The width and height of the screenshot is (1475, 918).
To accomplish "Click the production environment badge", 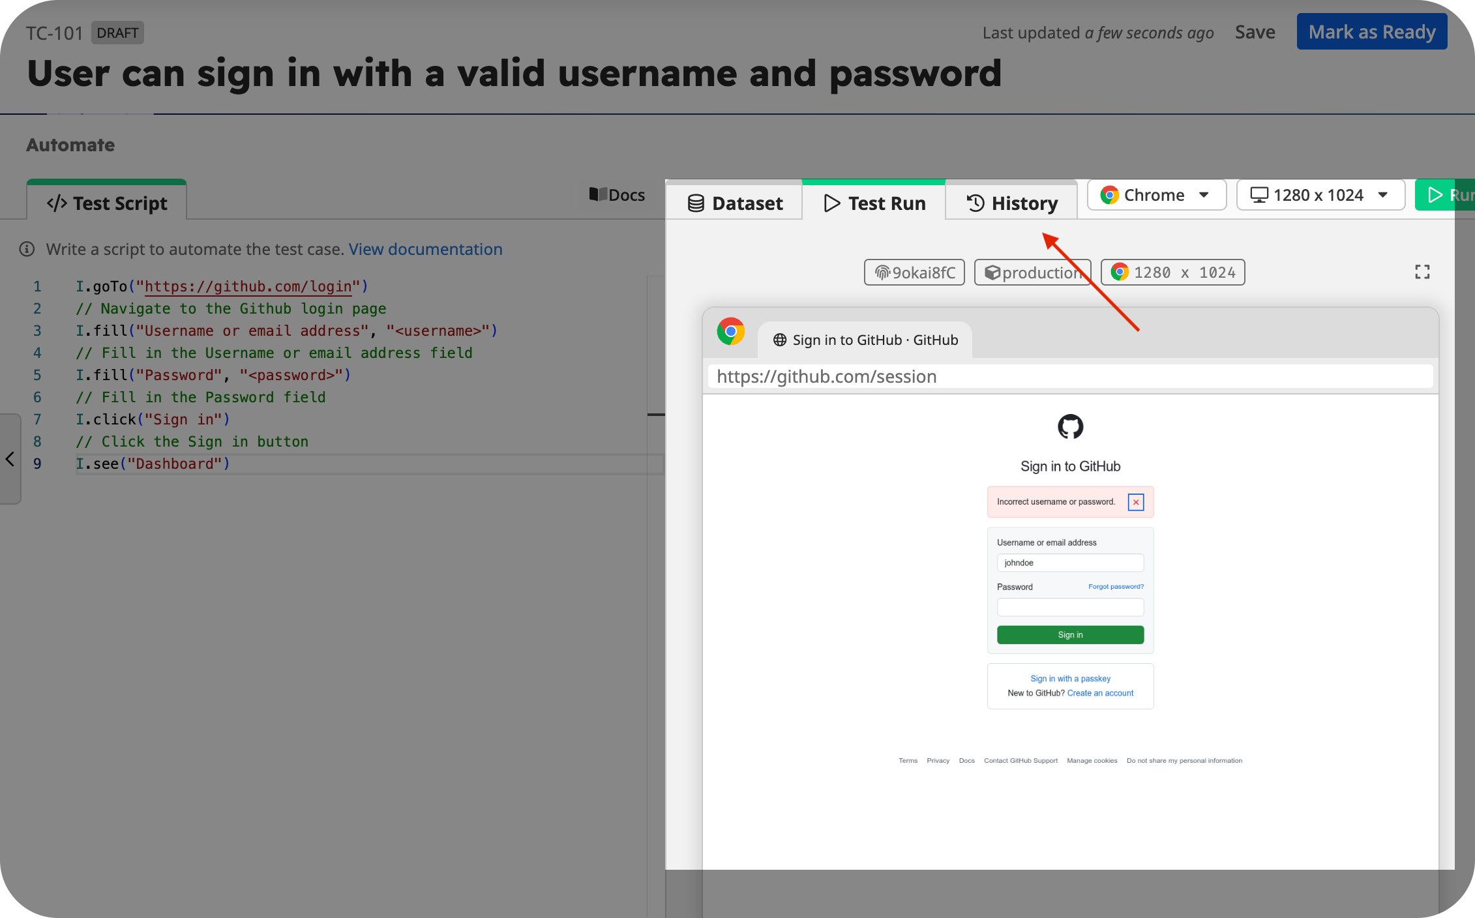I will [x=1032, y=273].
